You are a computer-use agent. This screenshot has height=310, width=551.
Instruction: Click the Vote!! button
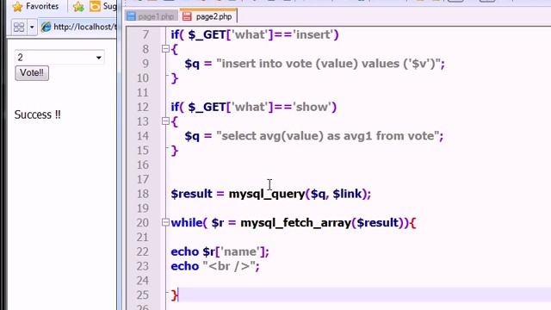(32, 72)
